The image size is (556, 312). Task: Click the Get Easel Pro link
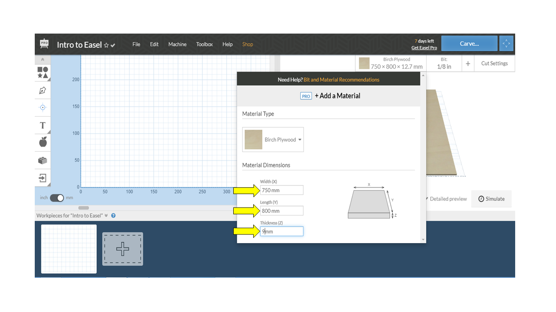[x=424, y=48]
